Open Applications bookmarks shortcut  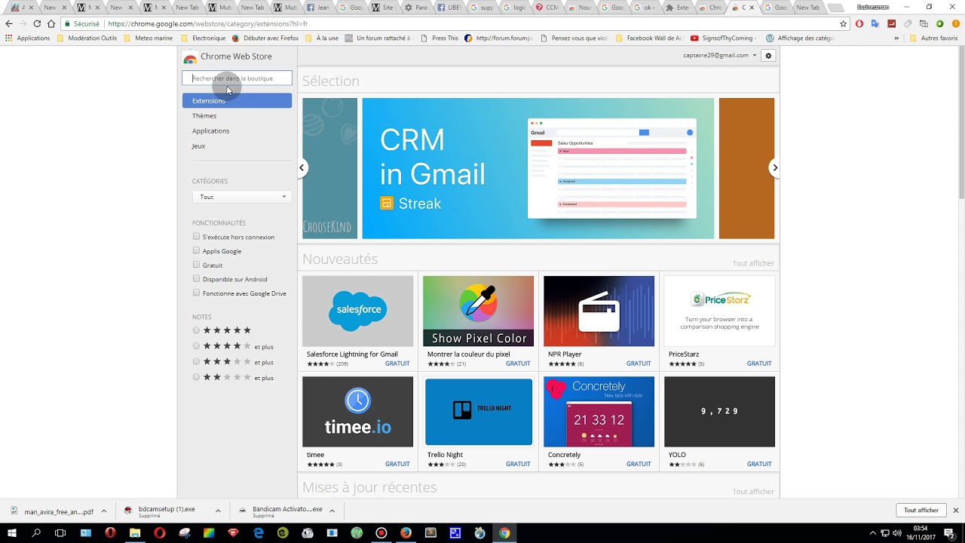(27, 38)
